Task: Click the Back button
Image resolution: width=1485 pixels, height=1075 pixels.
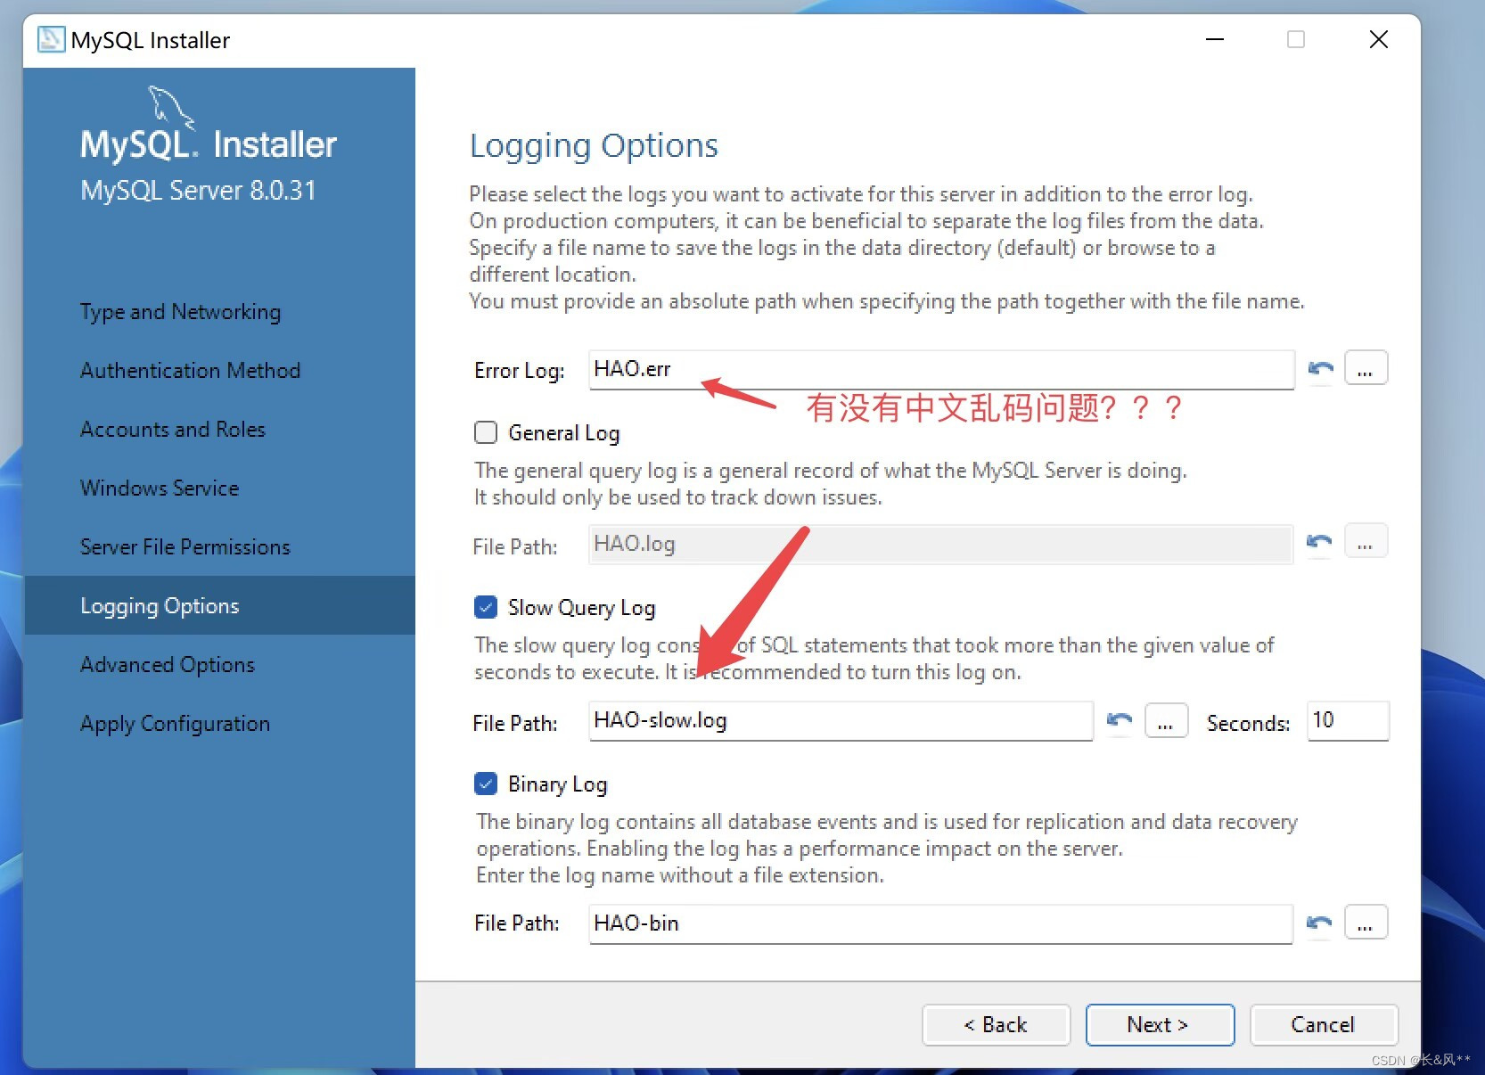Action: (996, 1025)
